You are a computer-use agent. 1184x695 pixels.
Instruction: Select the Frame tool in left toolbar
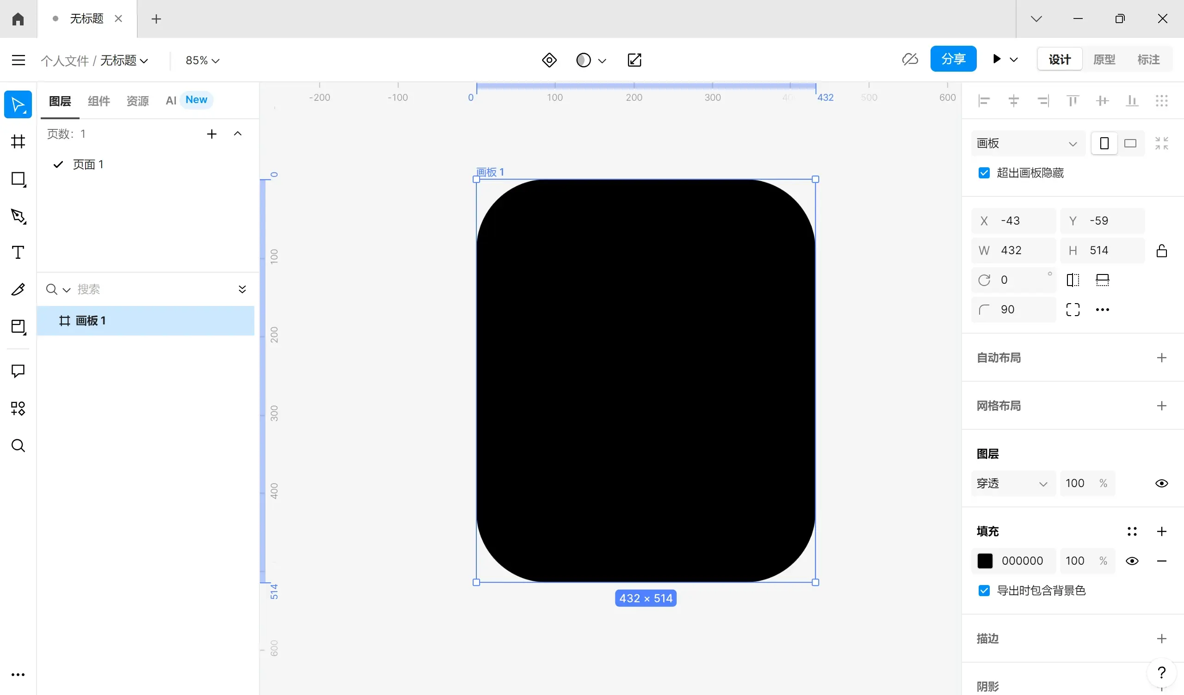18,141
